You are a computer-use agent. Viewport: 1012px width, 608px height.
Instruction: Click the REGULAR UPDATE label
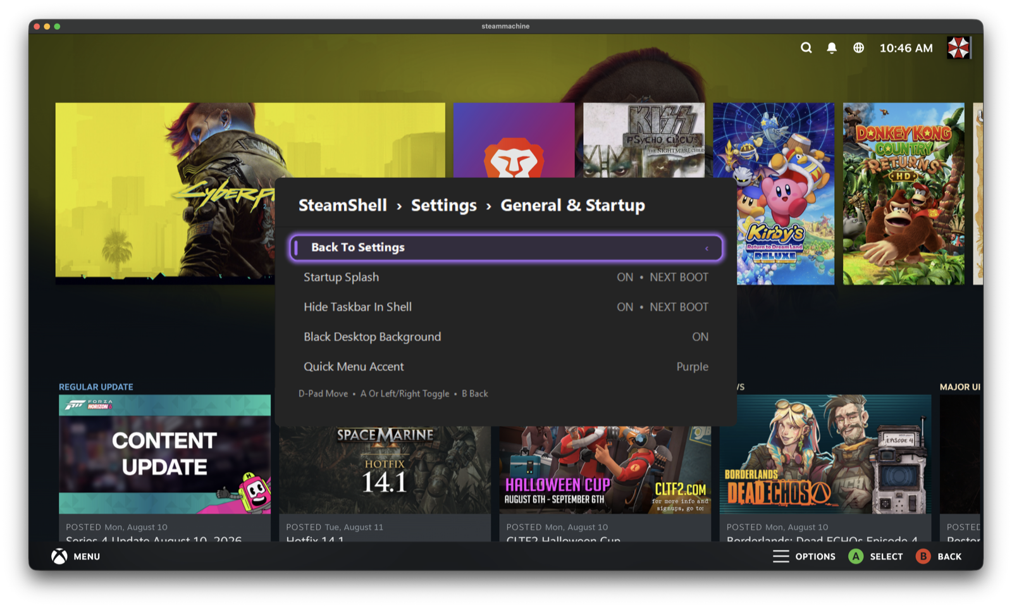click(96, 387)
